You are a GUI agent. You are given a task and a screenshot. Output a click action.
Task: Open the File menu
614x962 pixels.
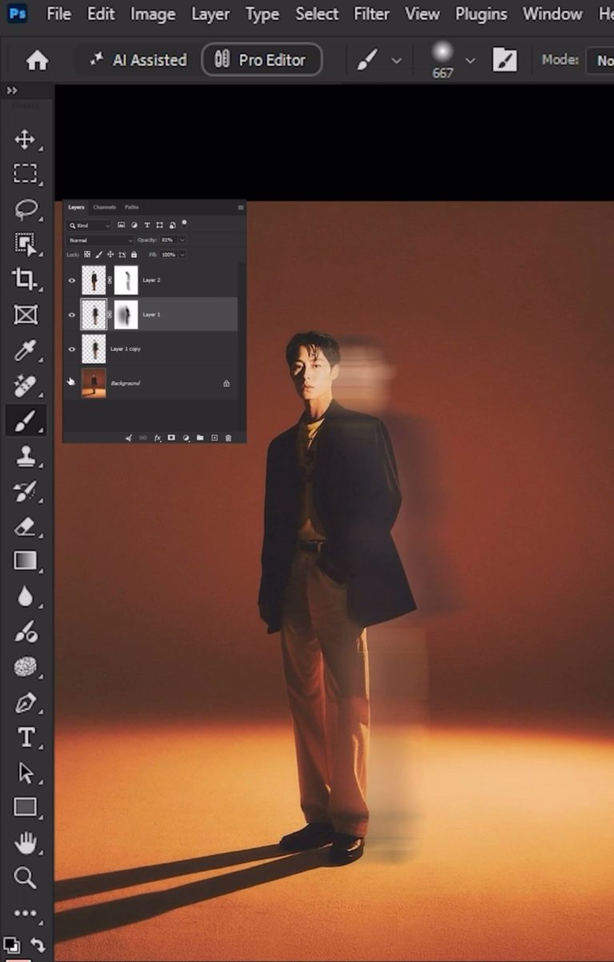[59, 14]
